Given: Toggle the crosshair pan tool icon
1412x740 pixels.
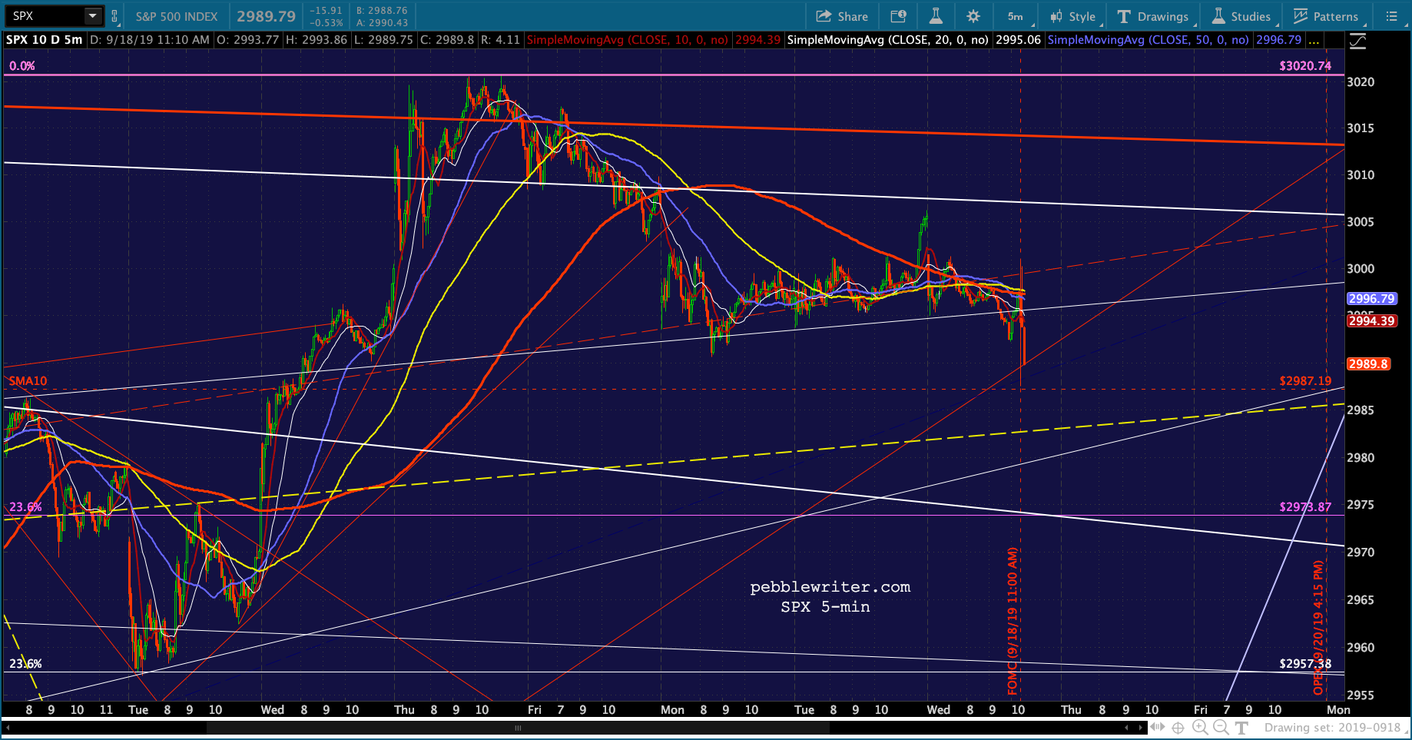Looking at the screenshot, I should coord(1178,727).
